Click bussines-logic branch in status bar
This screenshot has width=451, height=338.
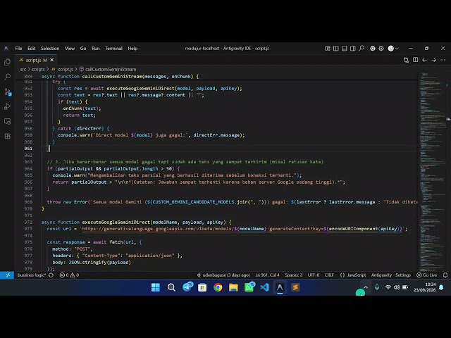click(31, 275)
